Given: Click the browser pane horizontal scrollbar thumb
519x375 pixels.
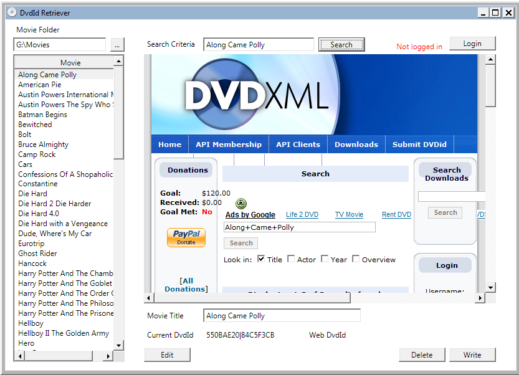Looking at the screenshot, I should [x=252, y=298].
